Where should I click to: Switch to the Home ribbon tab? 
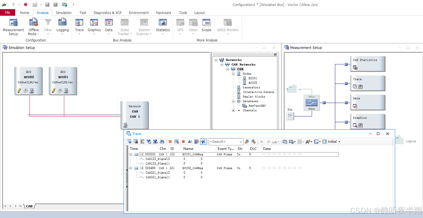point(24,13)
